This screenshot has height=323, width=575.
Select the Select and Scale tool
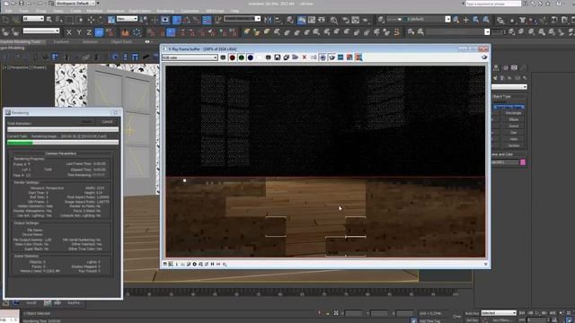(x=111, y=20)
